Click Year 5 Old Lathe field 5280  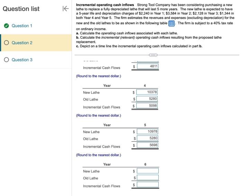(148, 138)
